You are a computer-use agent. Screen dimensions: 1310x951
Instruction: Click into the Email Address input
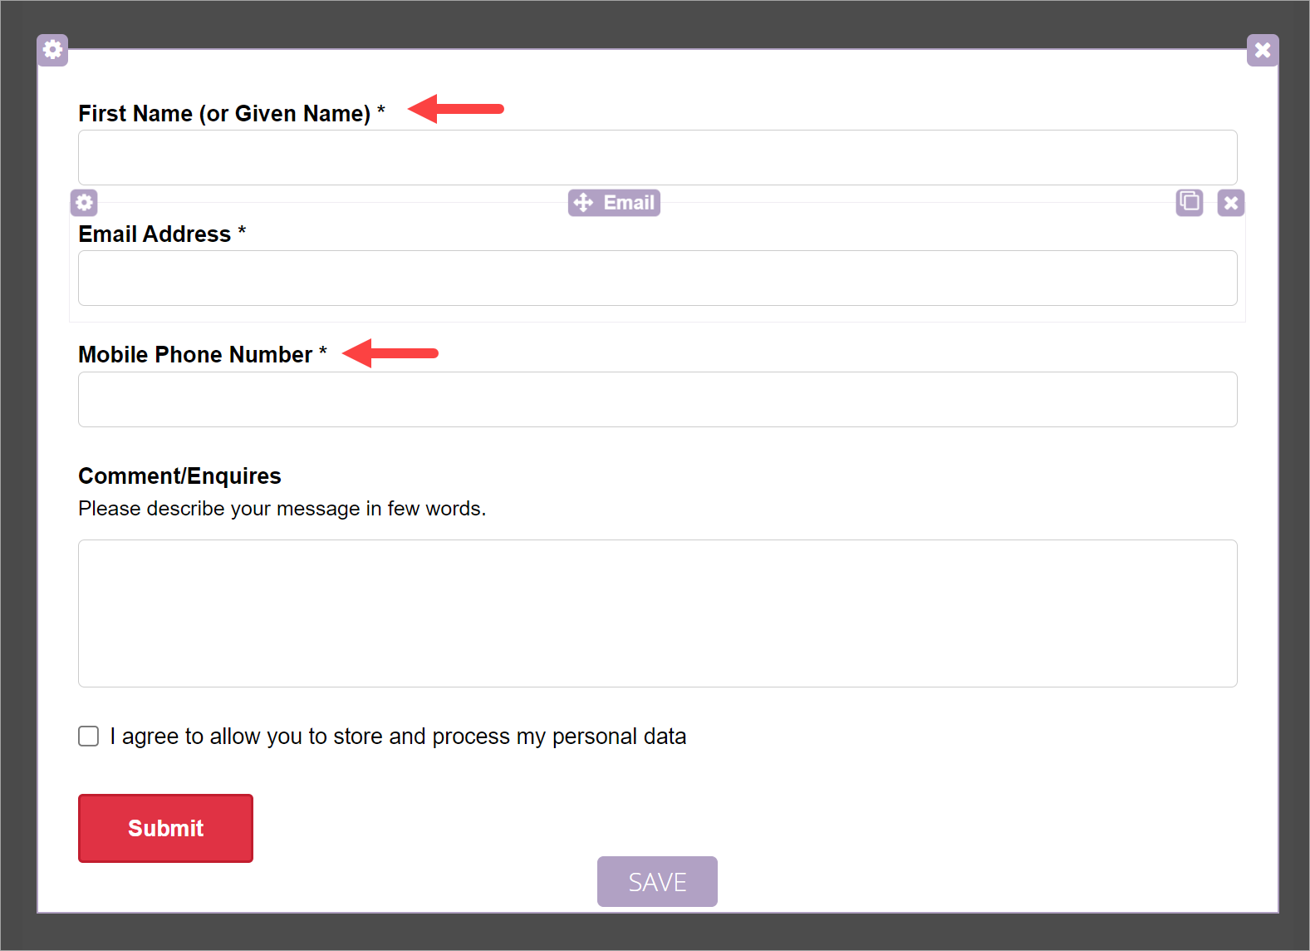[x=657, y=278]
